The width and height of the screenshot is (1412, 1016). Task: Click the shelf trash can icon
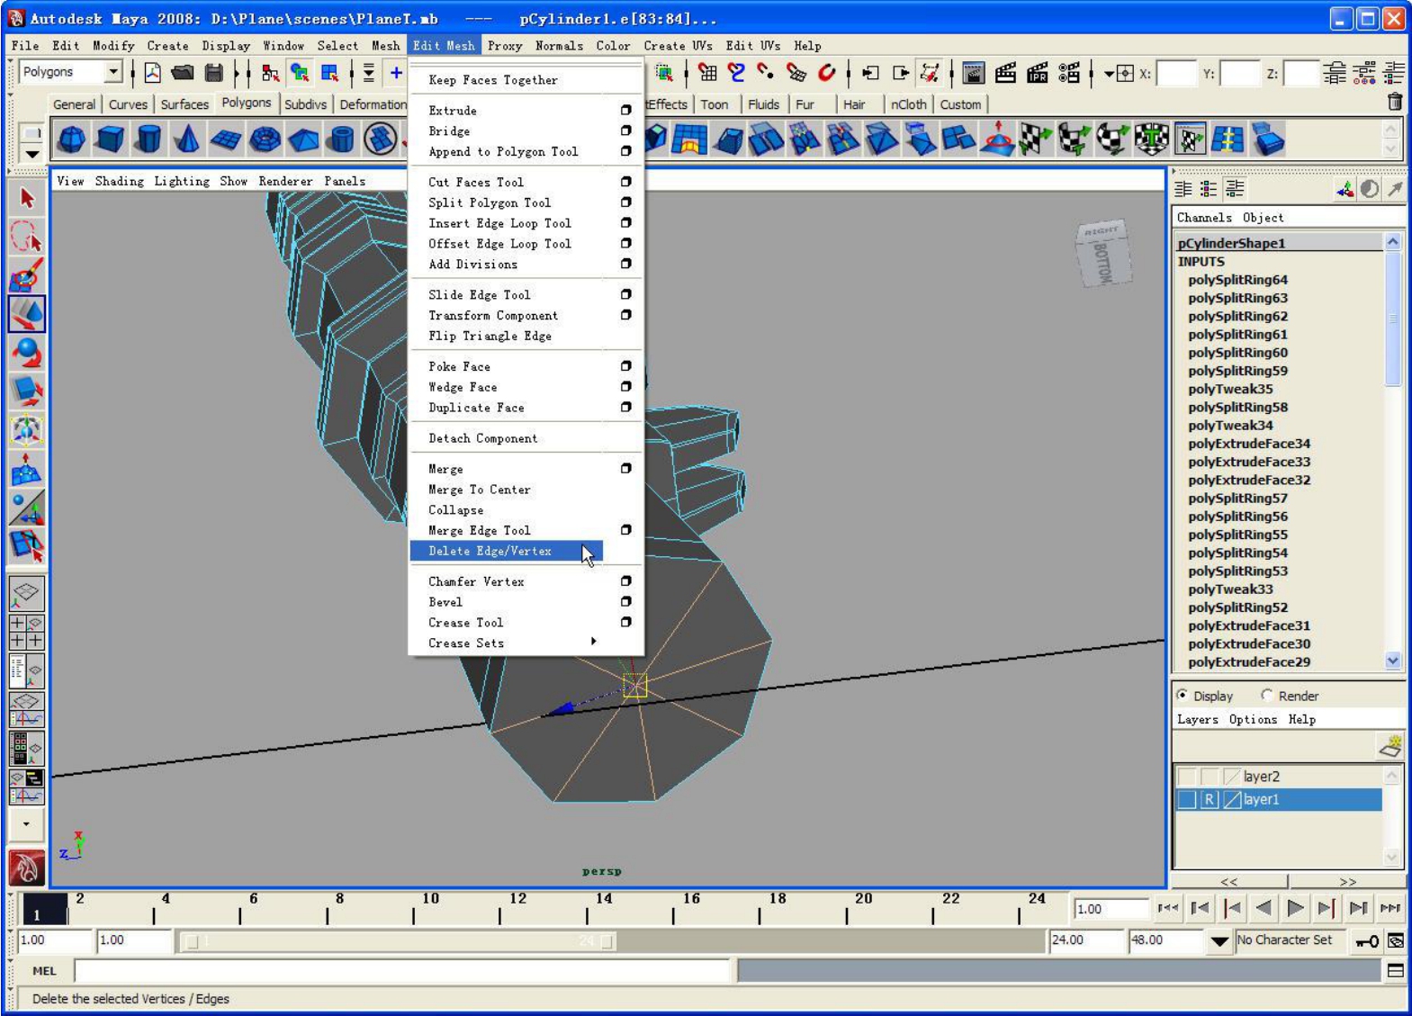tap(1394, 103)
